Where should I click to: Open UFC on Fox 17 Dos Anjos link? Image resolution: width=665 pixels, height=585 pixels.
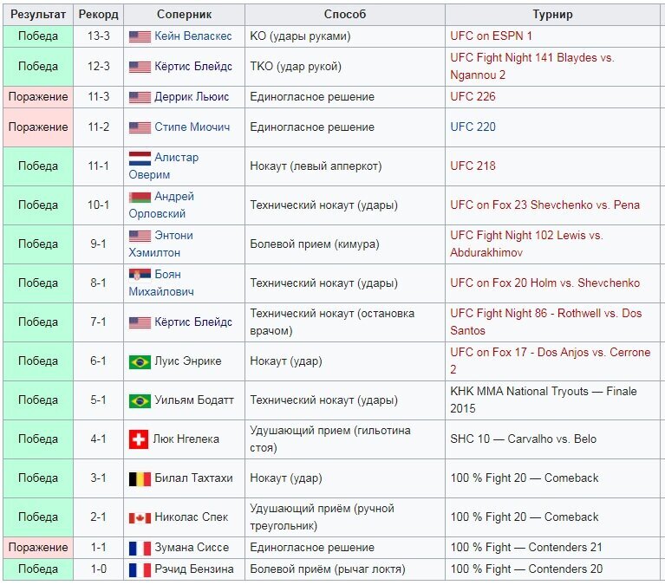550,361
